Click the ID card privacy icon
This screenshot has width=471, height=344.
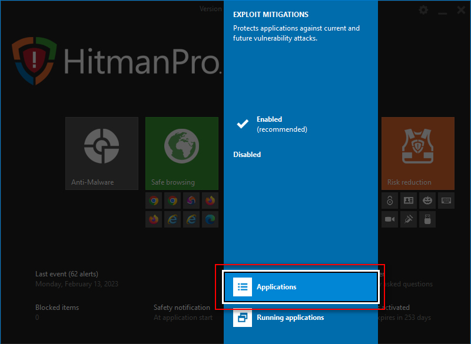click(409, 201)
